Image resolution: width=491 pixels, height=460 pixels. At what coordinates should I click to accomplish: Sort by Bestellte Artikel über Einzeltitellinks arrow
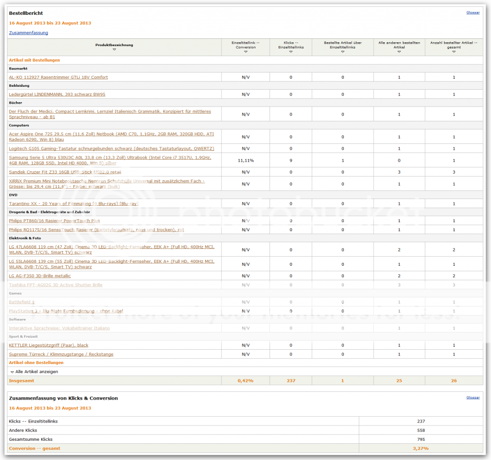click(x=342, y=52)
